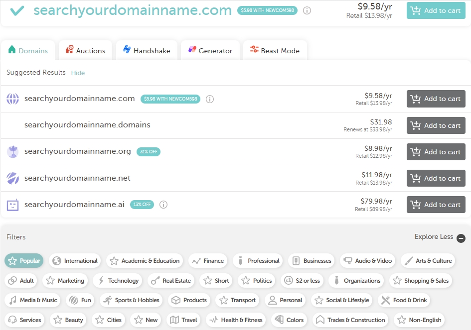Screen dimensions: 471x330
Task: Turn on the $2 or less filter
Action: click(303, 281)
